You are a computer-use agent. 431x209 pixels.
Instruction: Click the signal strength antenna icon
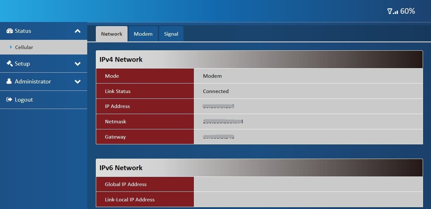tap(392, 11)
